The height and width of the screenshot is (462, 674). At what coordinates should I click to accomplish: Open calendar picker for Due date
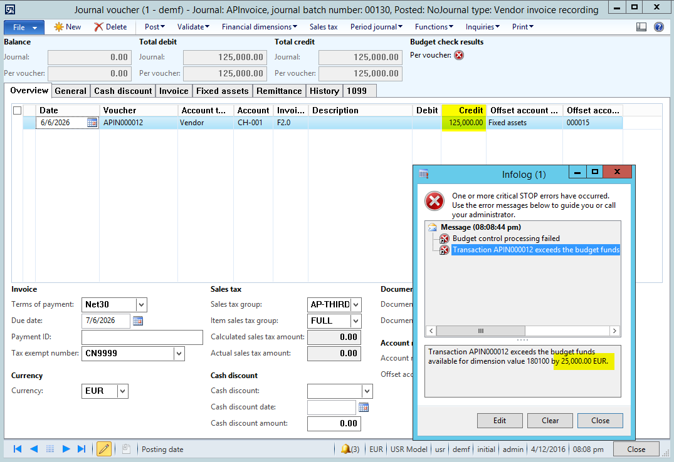138,321
